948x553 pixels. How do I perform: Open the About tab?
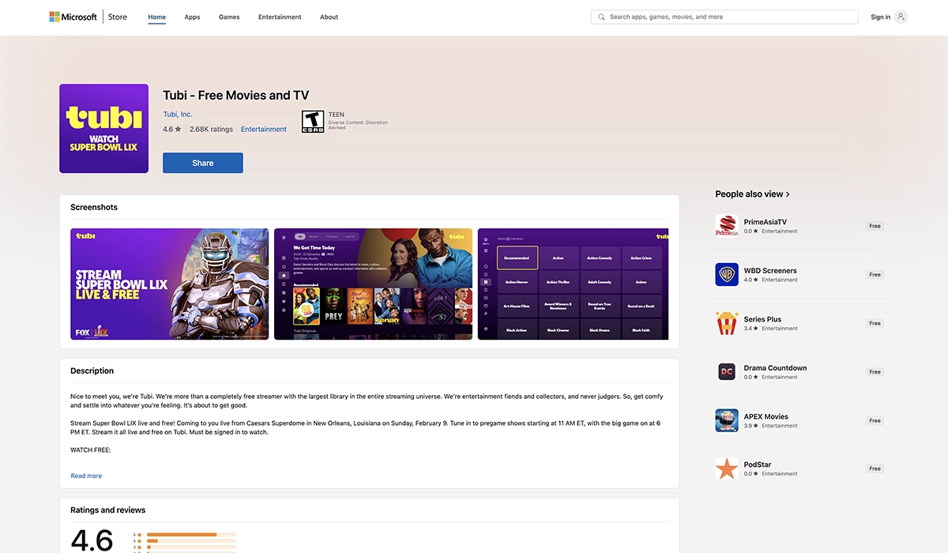tap(329, 17)
